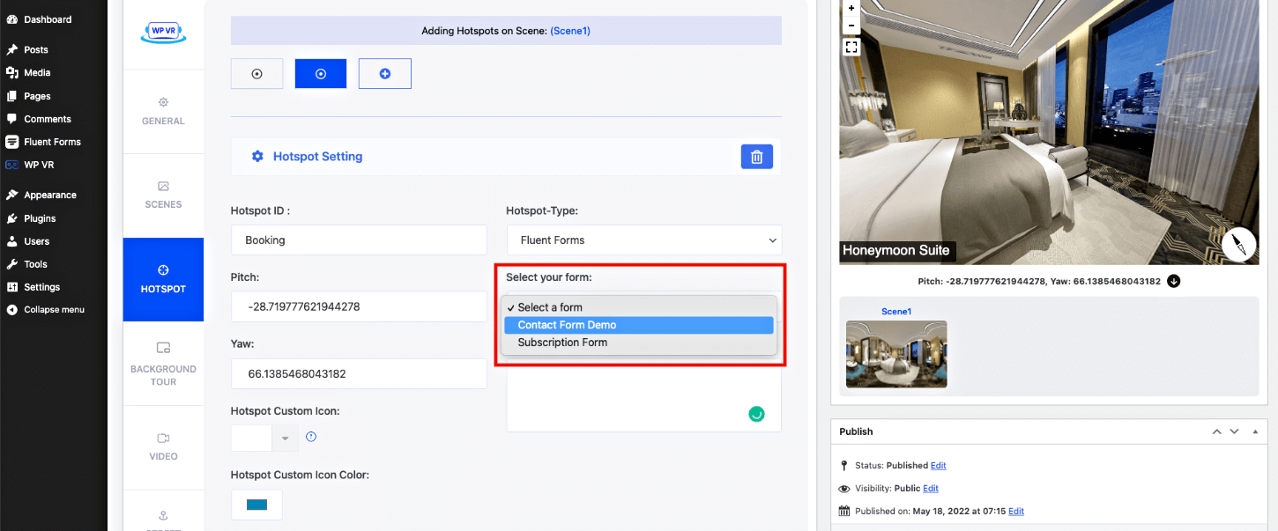Image resolution: width=1278 pixels, height=531 pixels.
Task: Zoom out the panorama preview
Action: [851, 26]
